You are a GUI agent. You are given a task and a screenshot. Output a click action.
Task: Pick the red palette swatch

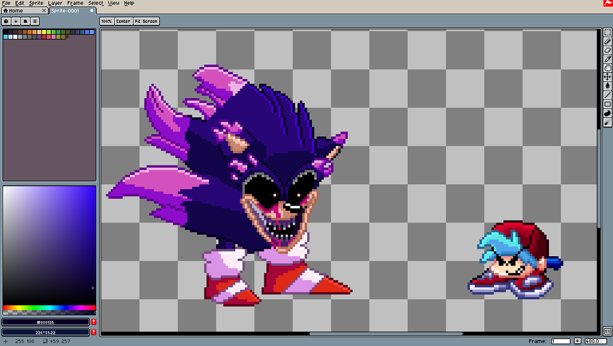coord(44,37)
